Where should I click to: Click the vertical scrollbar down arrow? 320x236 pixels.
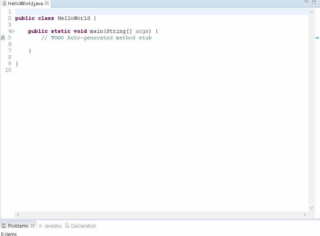(312, 208)
